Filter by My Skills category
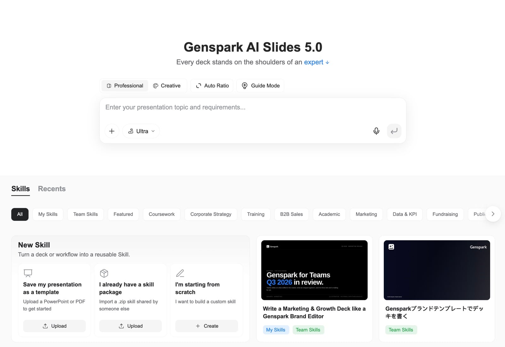Viewport: 505px width, 347px height. coord(48,214)
